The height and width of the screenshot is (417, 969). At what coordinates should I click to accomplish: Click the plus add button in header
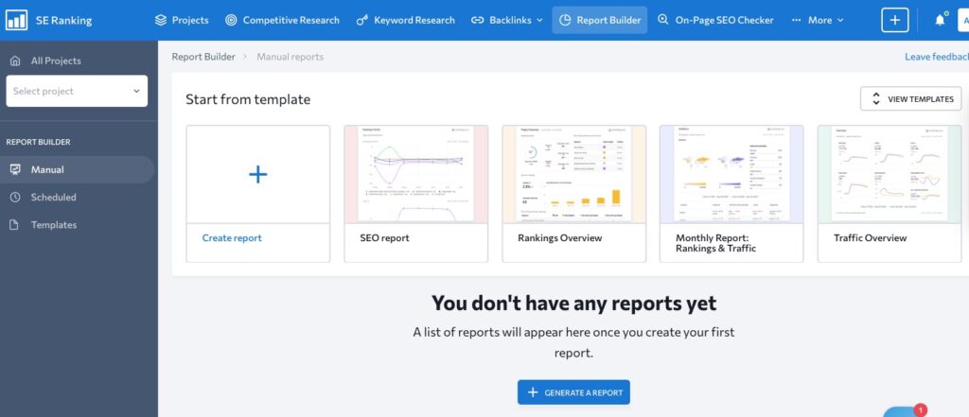click(894, 21)
